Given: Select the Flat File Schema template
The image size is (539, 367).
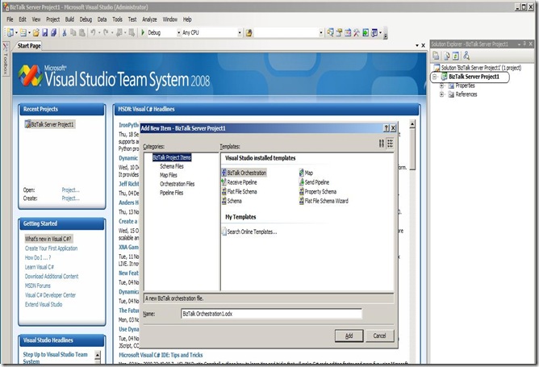Looking at the screenshot, I should point(240,191).
